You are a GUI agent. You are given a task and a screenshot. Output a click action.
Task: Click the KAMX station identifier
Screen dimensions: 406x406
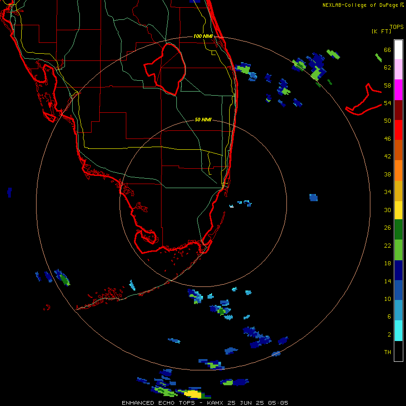(216, 403)
